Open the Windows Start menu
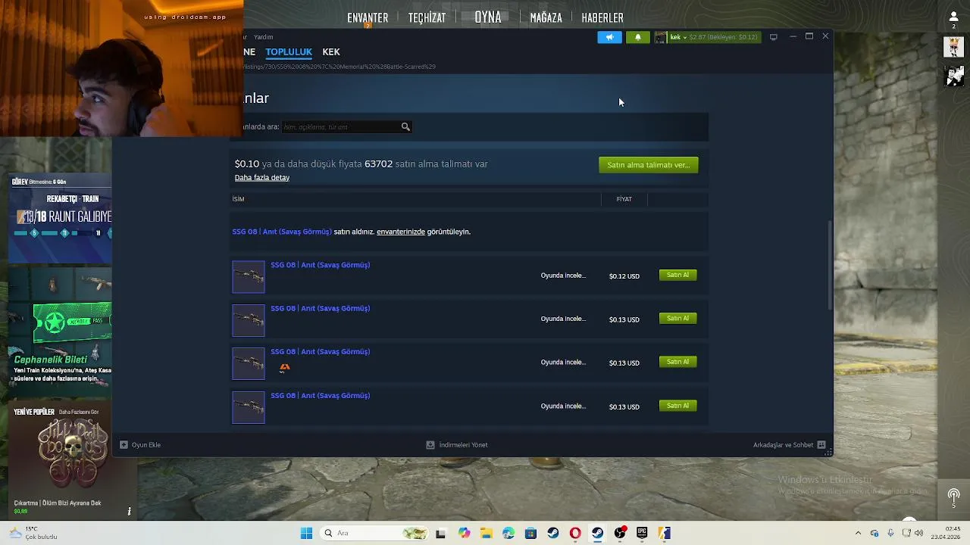Image resolution: width=970 pixels, height=545 pixels. (306, 533)
